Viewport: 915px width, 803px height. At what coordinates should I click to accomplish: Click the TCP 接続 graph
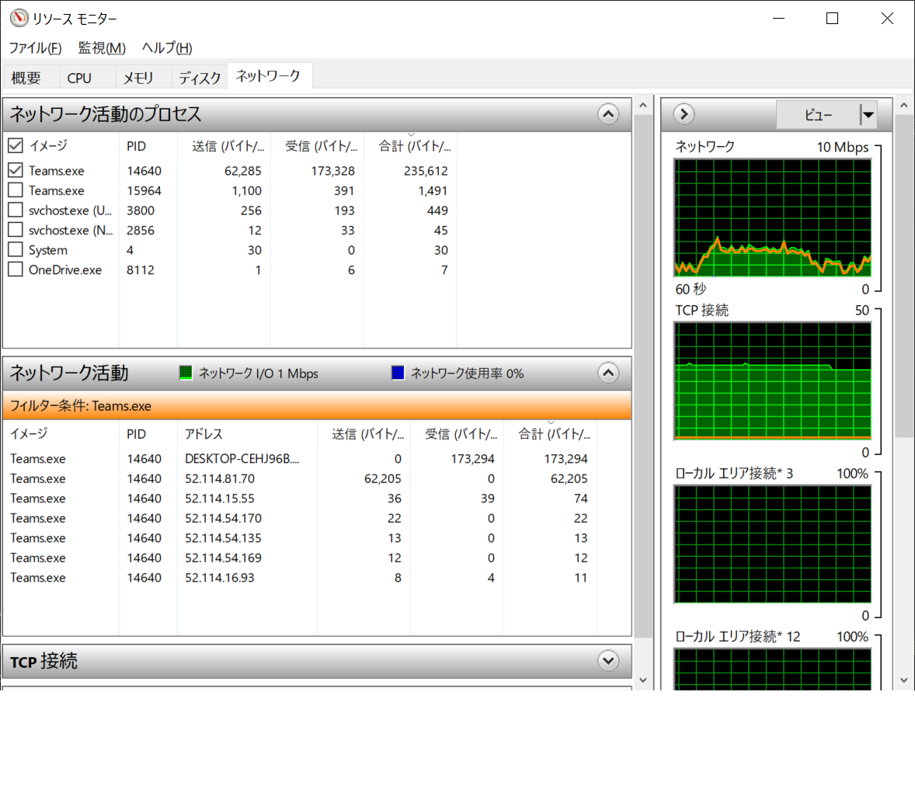pyautogui.click(x=773, y=381)
